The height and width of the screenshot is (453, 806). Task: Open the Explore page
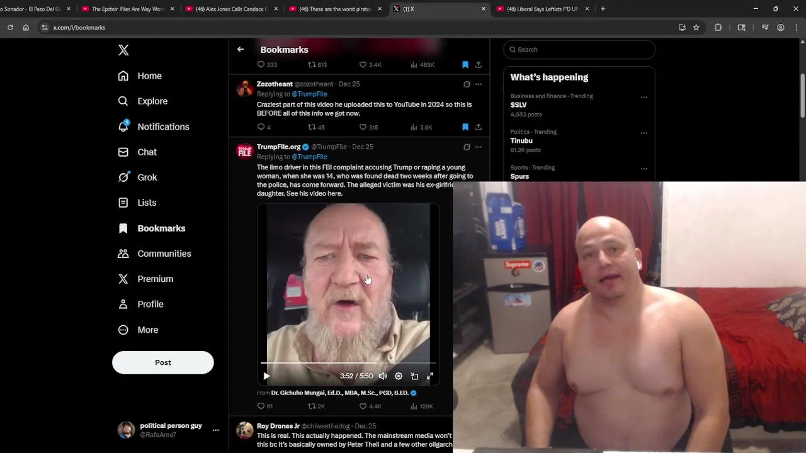[143, 101]
